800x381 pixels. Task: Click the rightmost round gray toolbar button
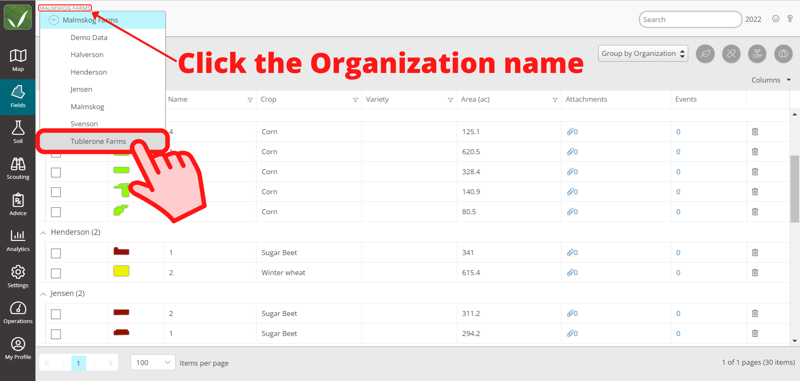[783, 54]
